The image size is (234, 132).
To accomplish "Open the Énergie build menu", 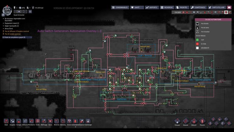I will point(19,122).
